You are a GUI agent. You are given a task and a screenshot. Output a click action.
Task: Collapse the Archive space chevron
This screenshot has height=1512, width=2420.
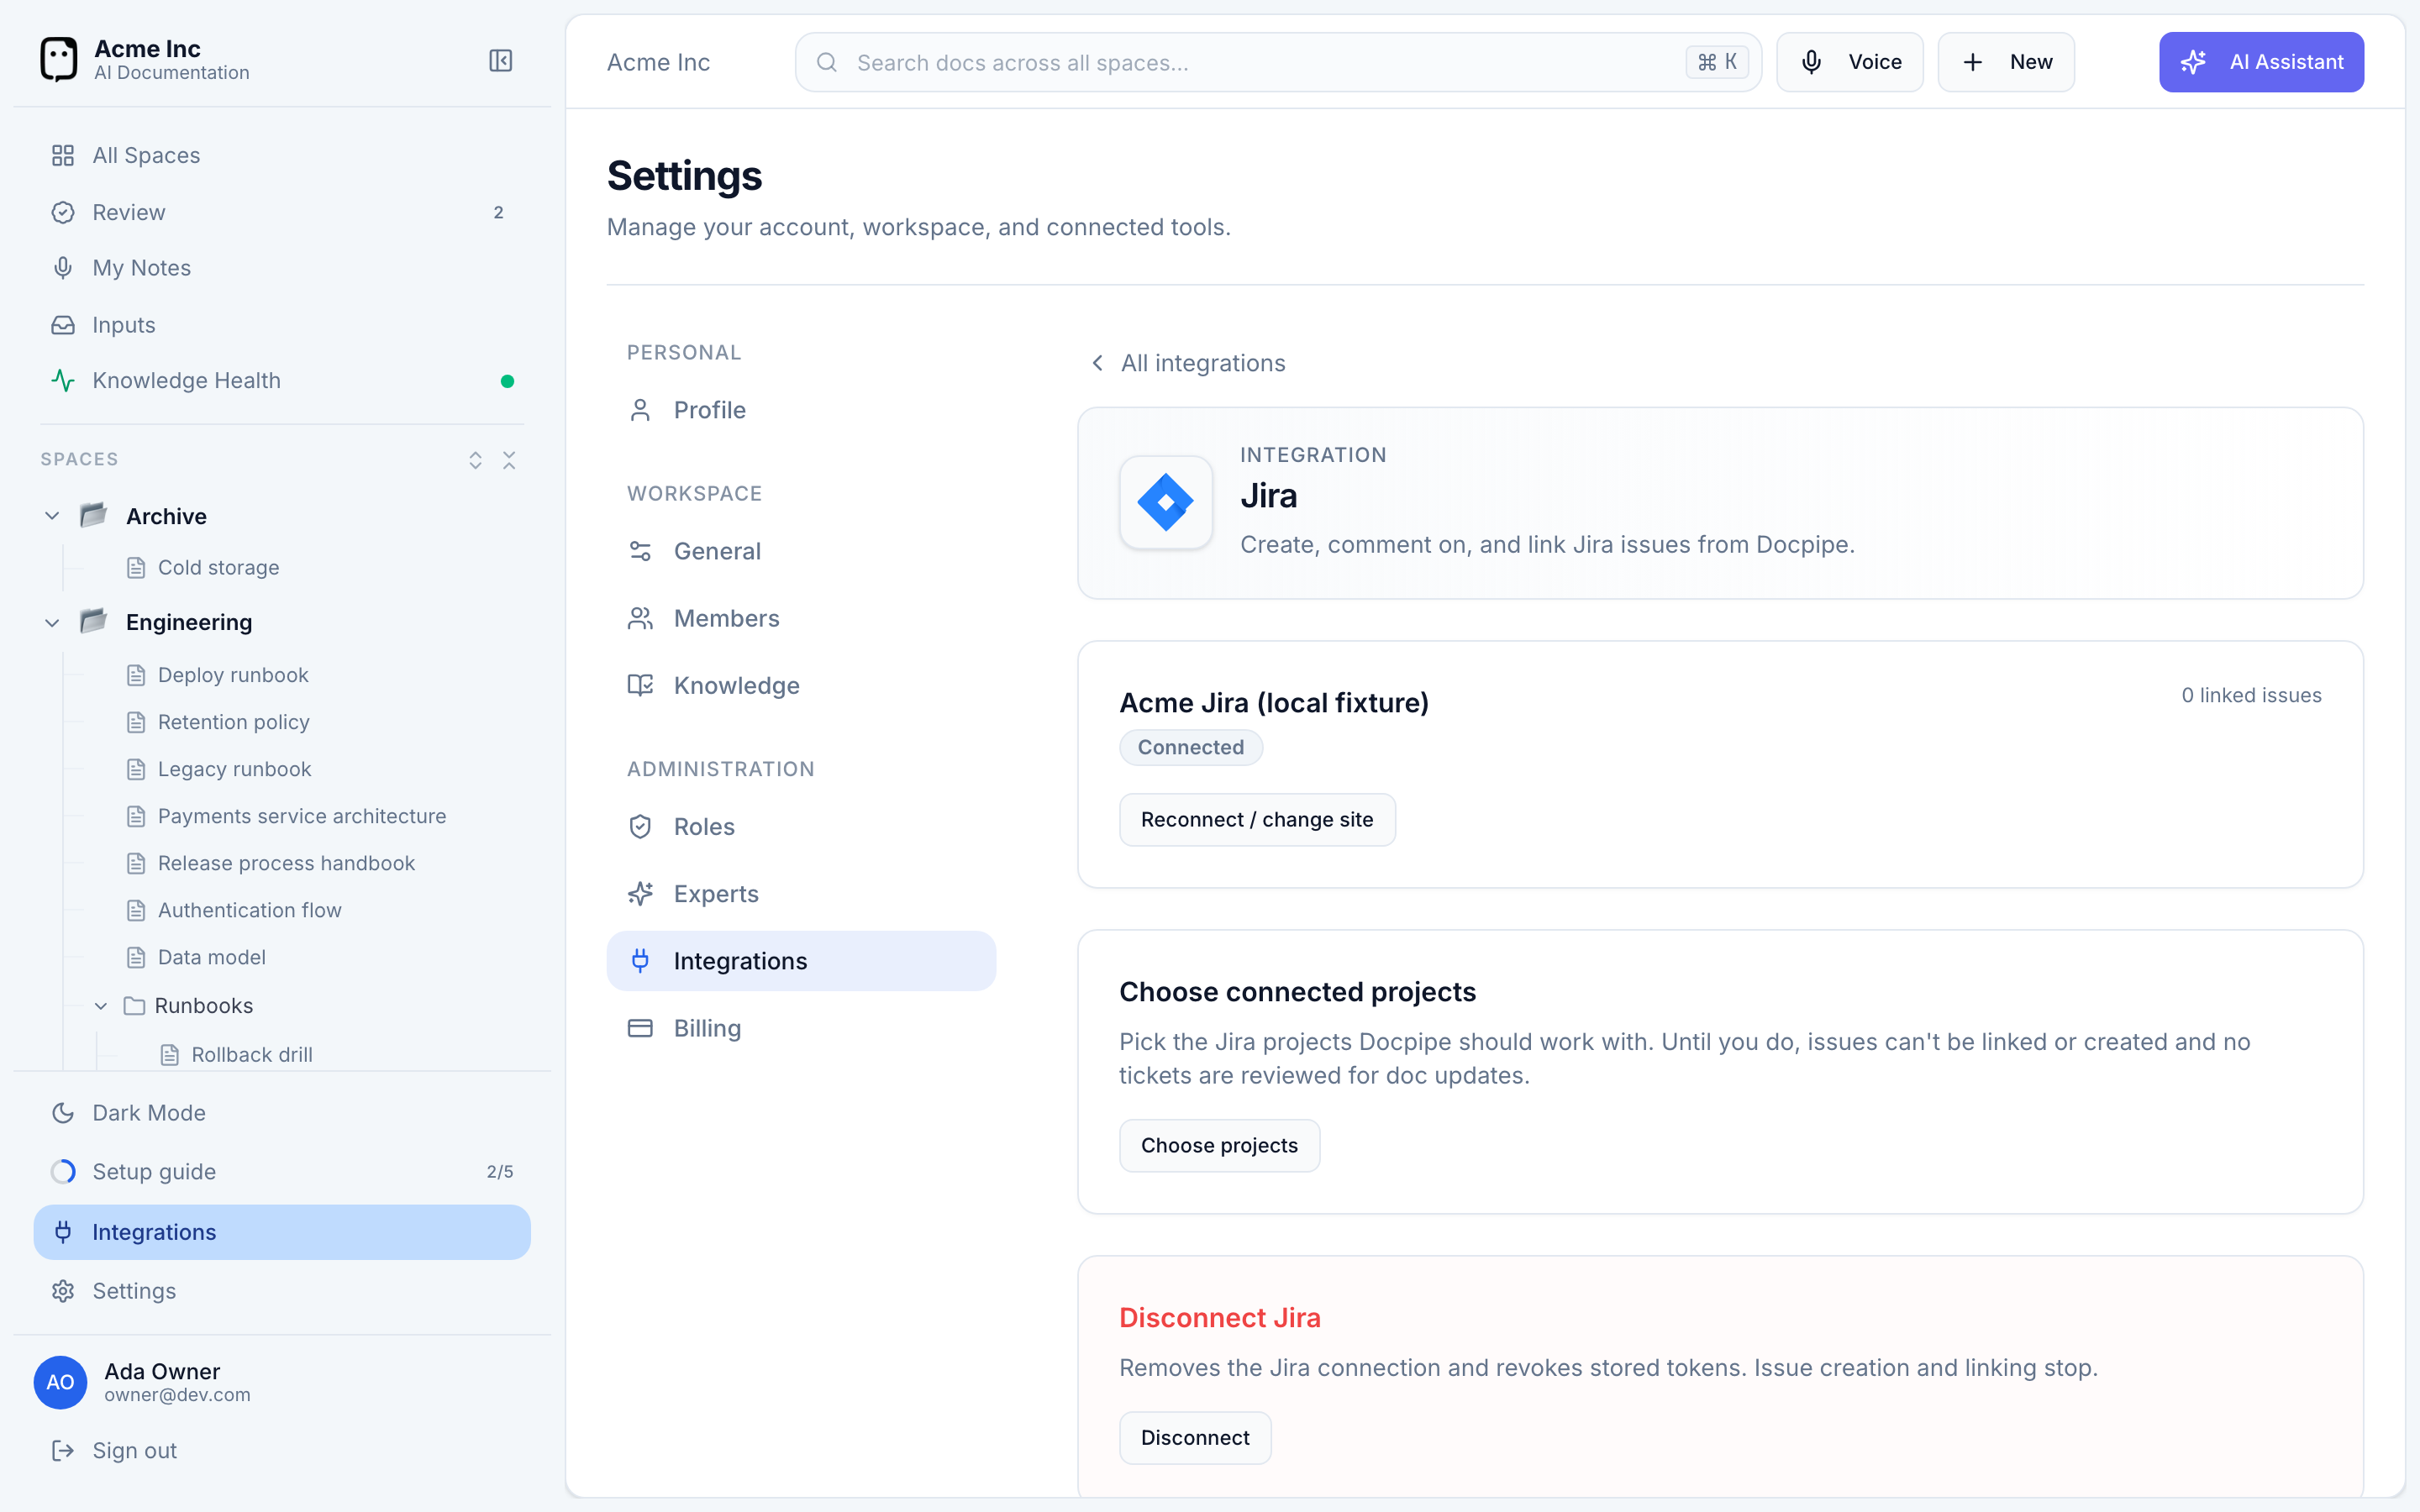coord(52,516)
